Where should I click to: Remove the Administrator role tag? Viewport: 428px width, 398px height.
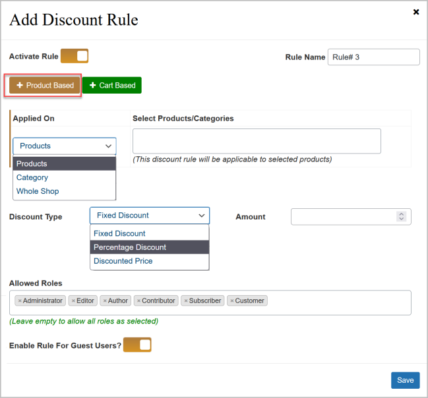[x=20, y=301]
